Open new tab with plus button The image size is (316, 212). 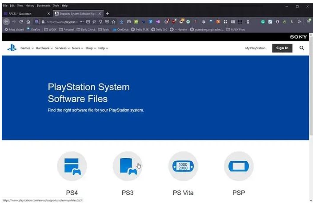click(x=108, y=13)
